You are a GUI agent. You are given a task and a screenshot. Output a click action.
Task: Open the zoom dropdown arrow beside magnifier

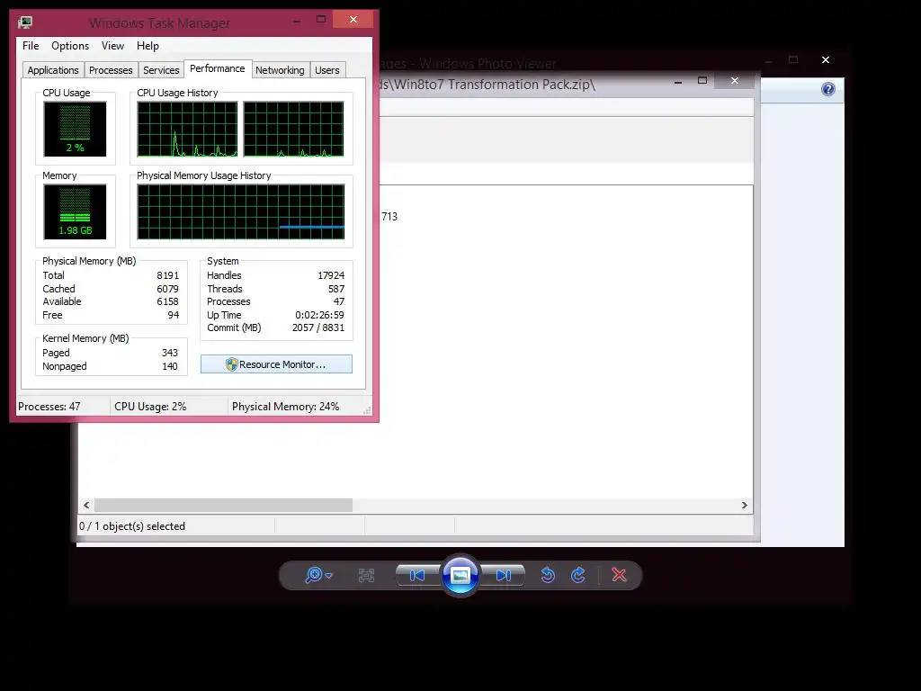tap(329, 576)
